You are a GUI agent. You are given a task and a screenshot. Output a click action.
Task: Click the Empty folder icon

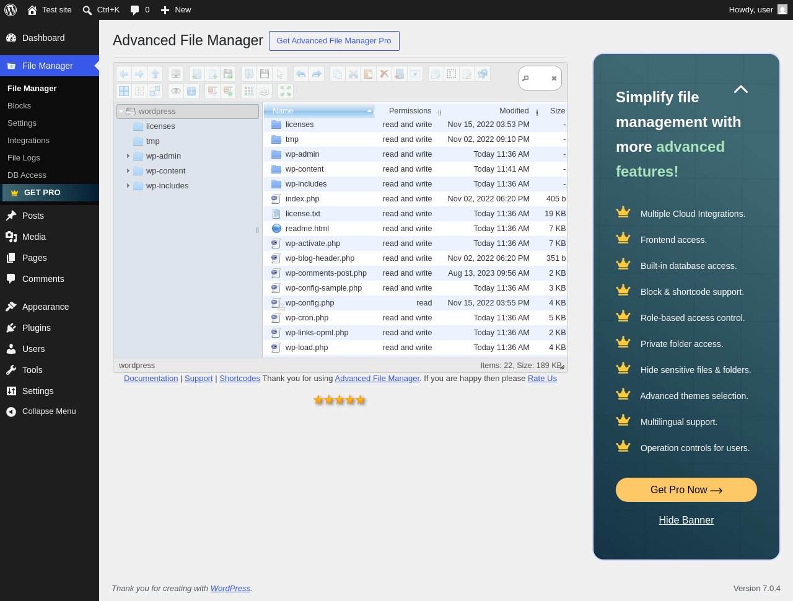[400, 74]
